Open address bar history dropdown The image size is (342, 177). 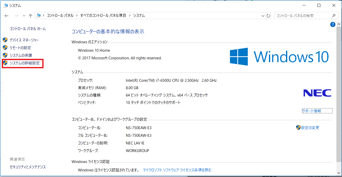pos(263,16)
